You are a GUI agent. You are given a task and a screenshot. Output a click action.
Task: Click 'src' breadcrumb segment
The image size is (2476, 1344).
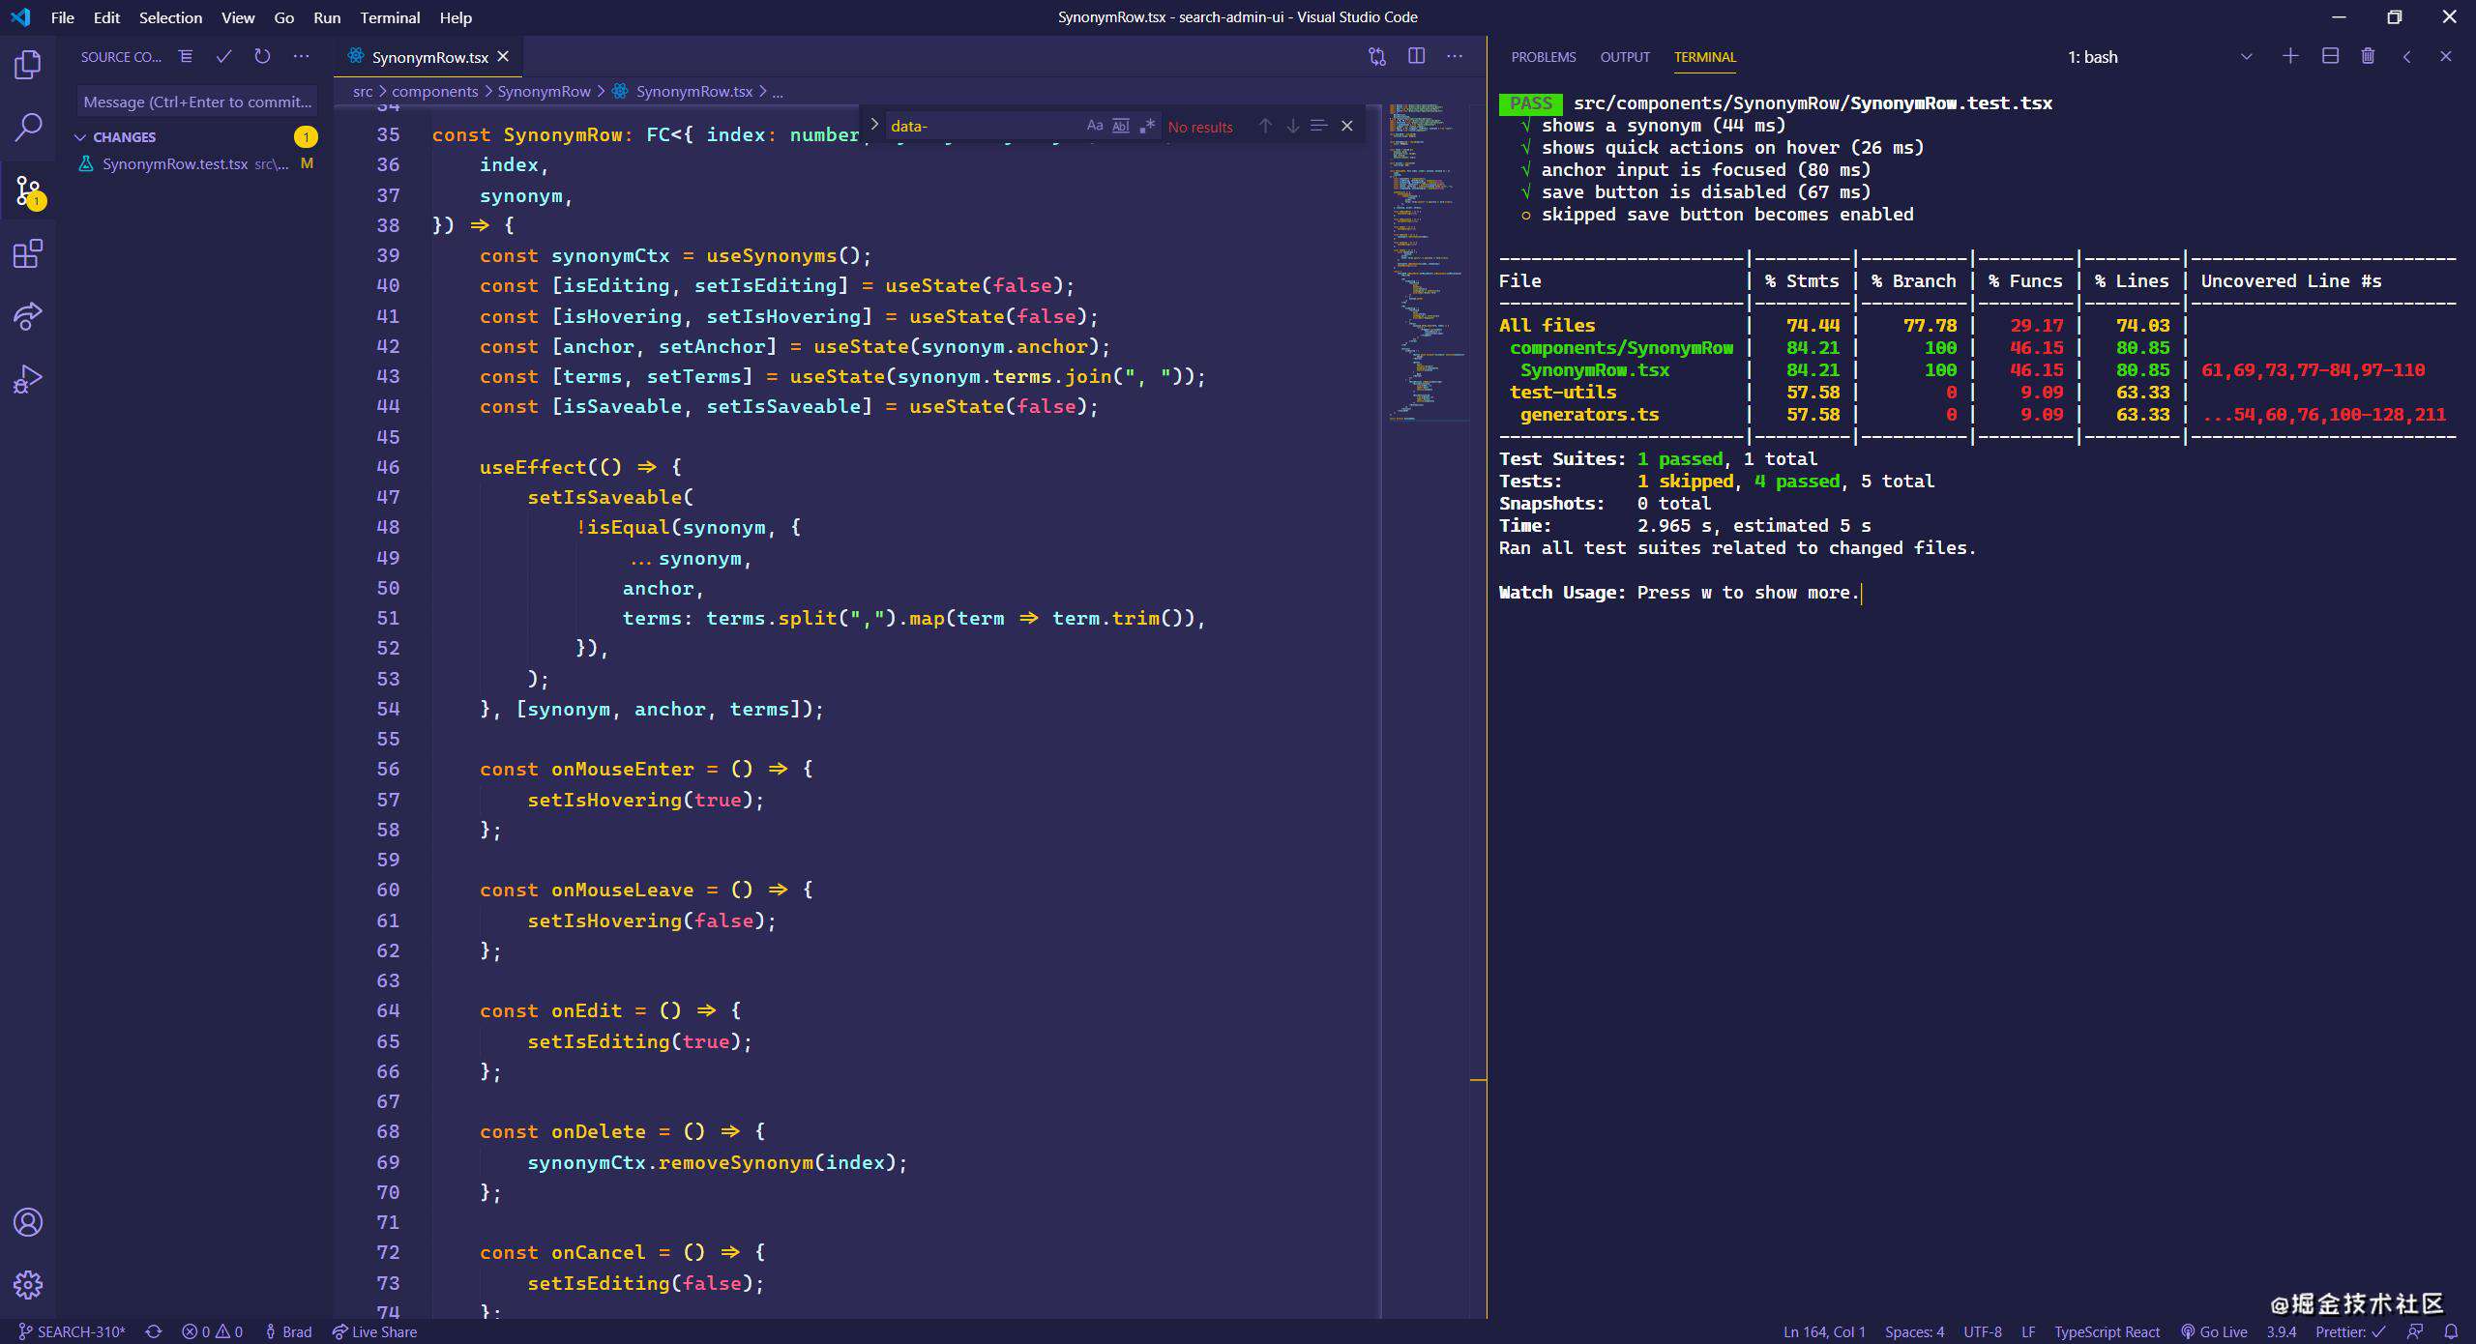pos(363,91)
